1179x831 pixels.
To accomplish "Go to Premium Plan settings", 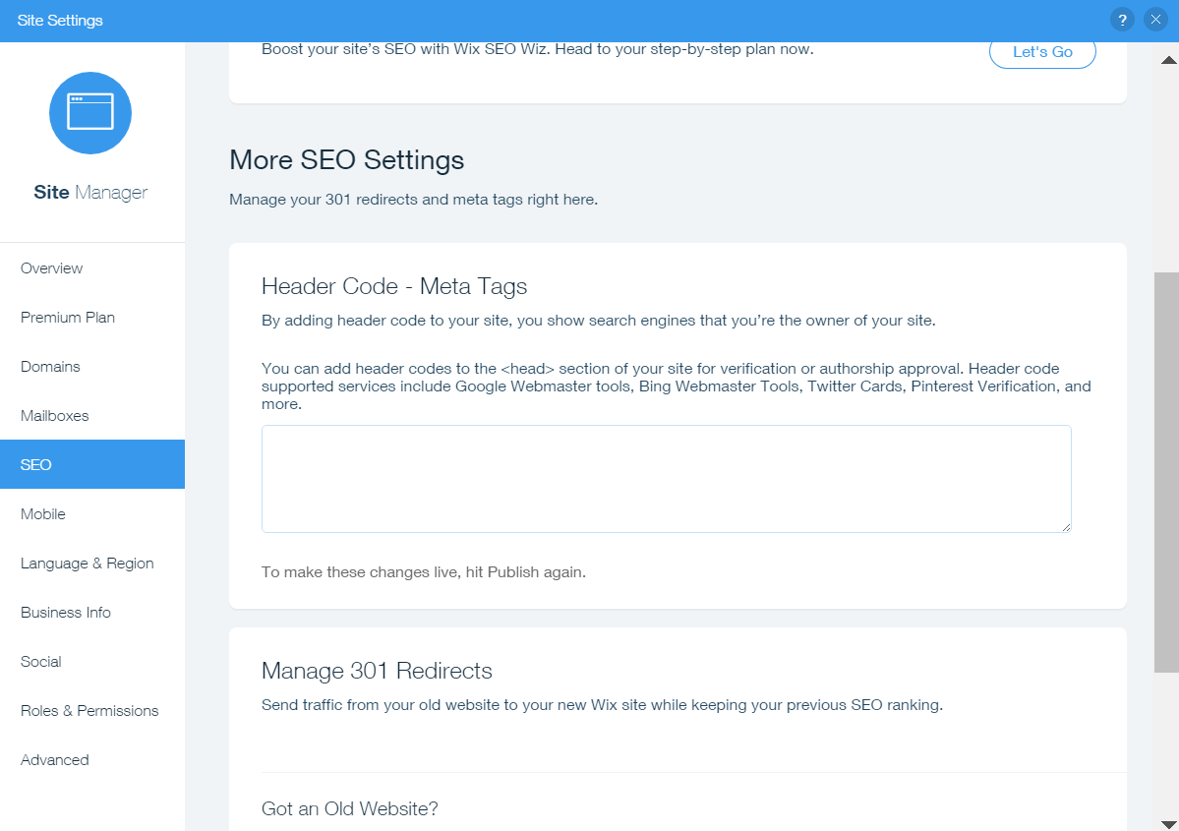I will (x=92, y=318).
